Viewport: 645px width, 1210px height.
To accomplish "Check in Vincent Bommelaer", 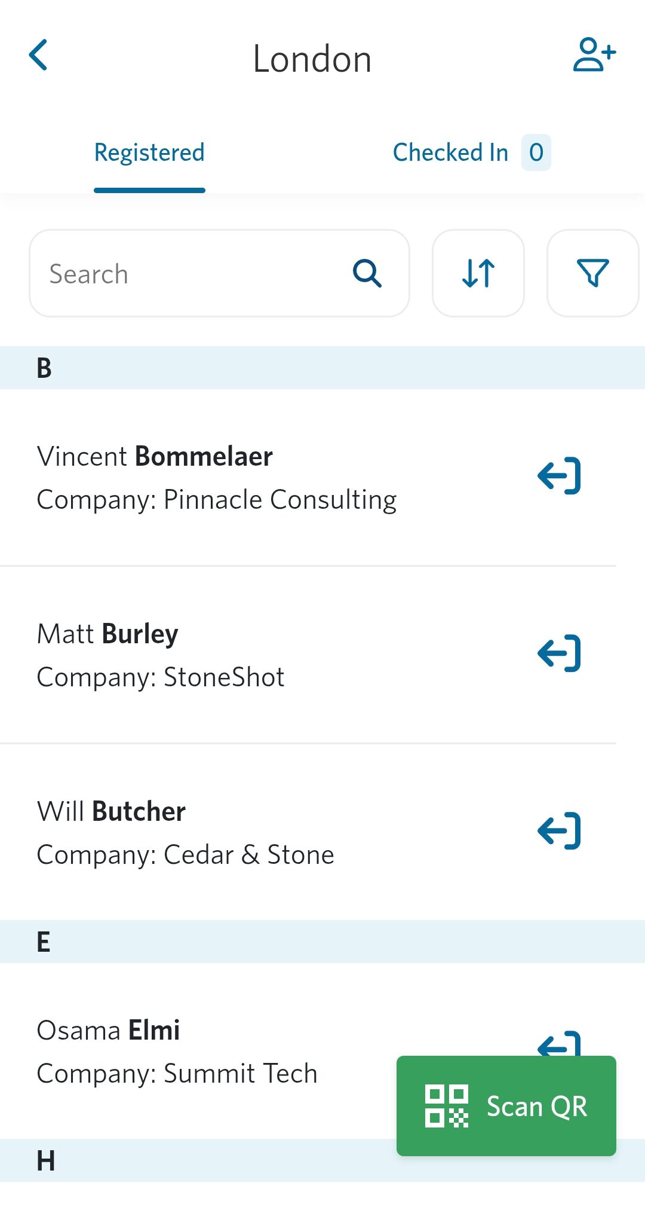I will pyautogui.click(x=559, y=476).
